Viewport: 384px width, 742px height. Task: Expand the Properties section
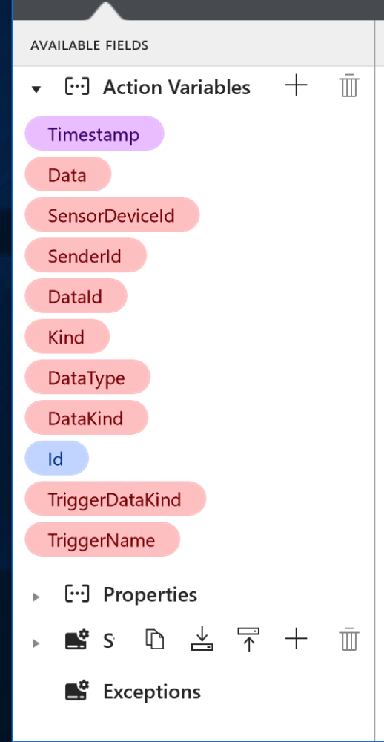pyautogui.click(x=36, y=597)
